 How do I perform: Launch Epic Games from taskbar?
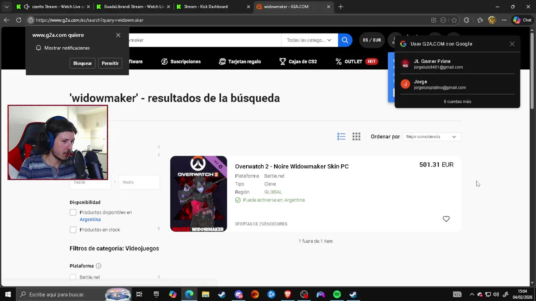click(x=156, y=294)
